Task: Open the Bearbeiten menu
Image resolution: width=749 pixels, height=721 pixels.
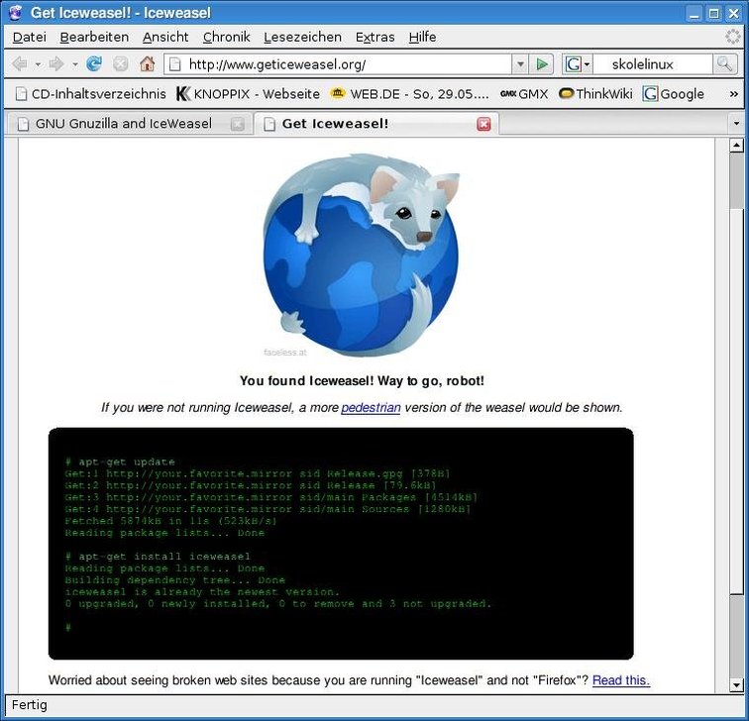Action: click(x=94, y=37)
